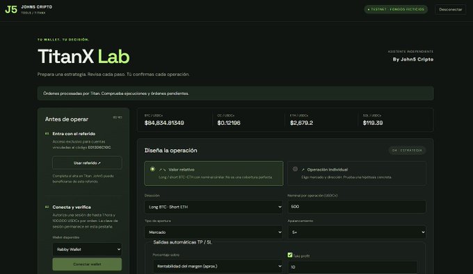Click the Take profit value field

pos(353,267)
